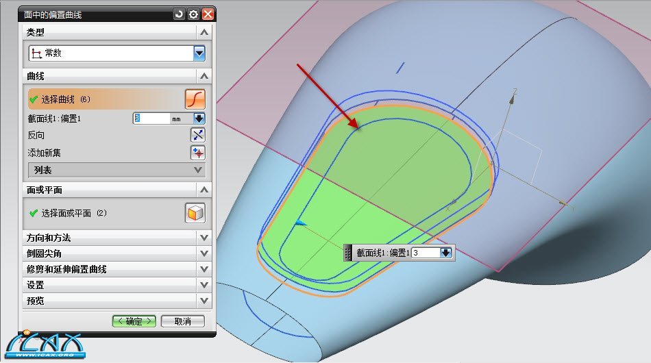Click the select curve icon
This screenshot has width=651, height=363.
coord(195,99)
